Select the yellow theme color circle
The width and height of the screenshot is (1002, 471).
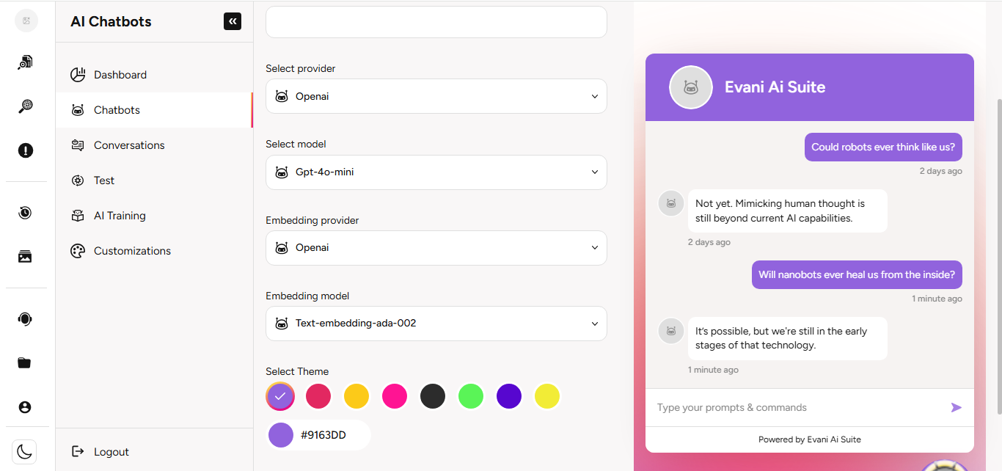point(547,396)
